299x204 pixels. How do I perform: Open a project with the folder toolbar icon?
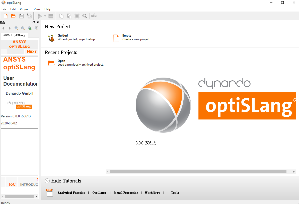point(13,16)
